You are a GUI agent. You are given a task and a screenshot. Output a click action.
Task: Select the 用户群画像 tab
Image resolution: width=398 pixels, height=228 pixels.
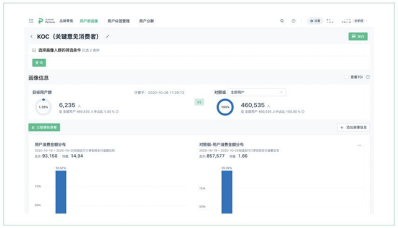(89, 21)
